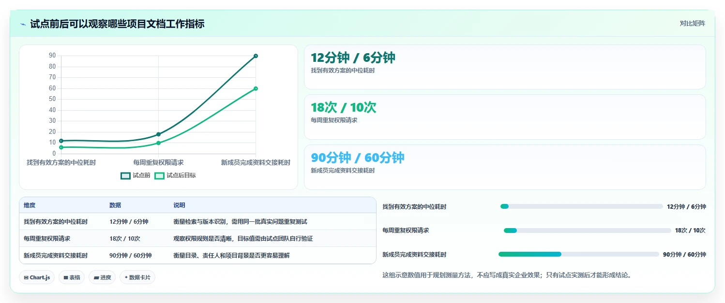Screen dimensions: 725x303
Task: Click table value 18次 / 10次
Action: 125,239
